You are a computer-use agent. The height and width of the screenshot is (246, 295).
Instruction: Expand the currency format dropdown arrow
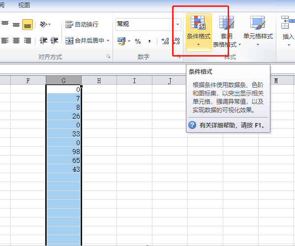[129, 41]
